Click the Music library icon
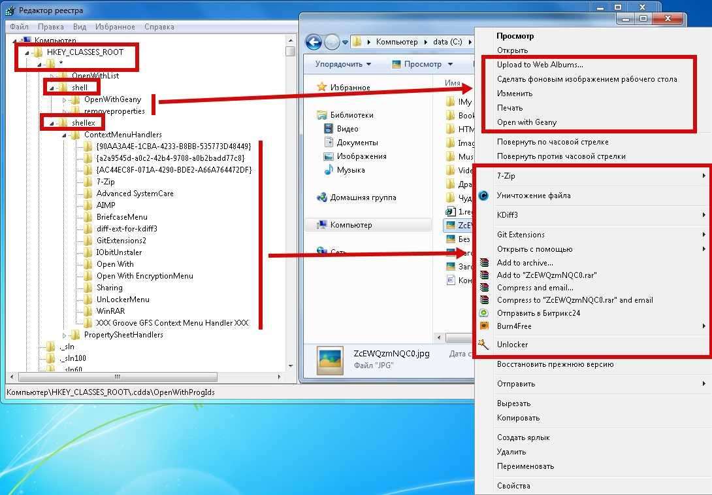The image size is (712, 495). click(x=329, y=171)
